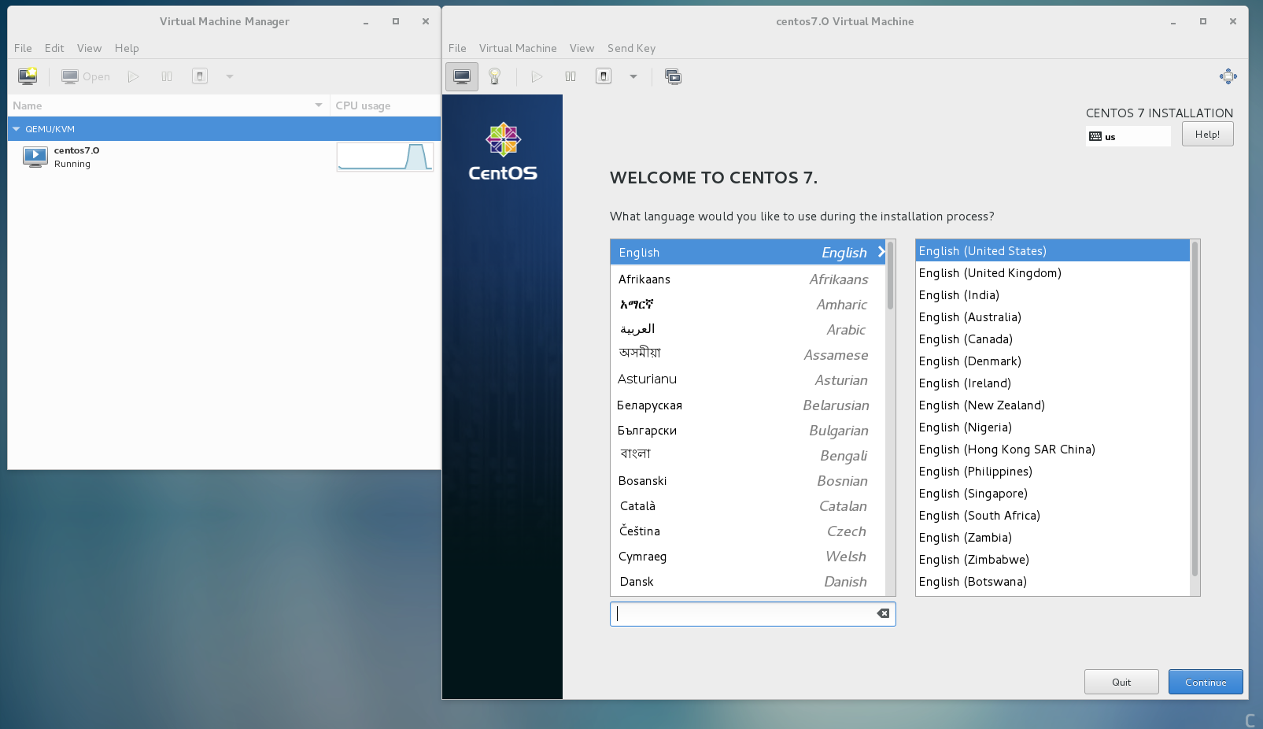Select Asturian in the language list
This screenshot has width=1263, height=729.
click(748, 379)
